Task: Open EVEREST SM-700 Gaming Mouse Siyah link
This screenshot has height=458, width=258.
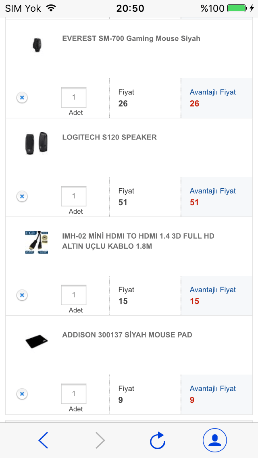Action: [131, 39]
